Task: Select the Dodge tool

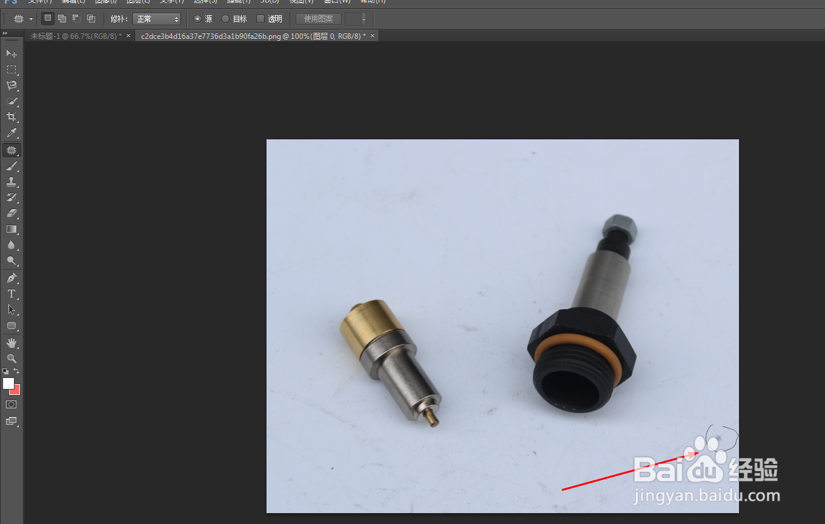Action: (x=12, y=261)
